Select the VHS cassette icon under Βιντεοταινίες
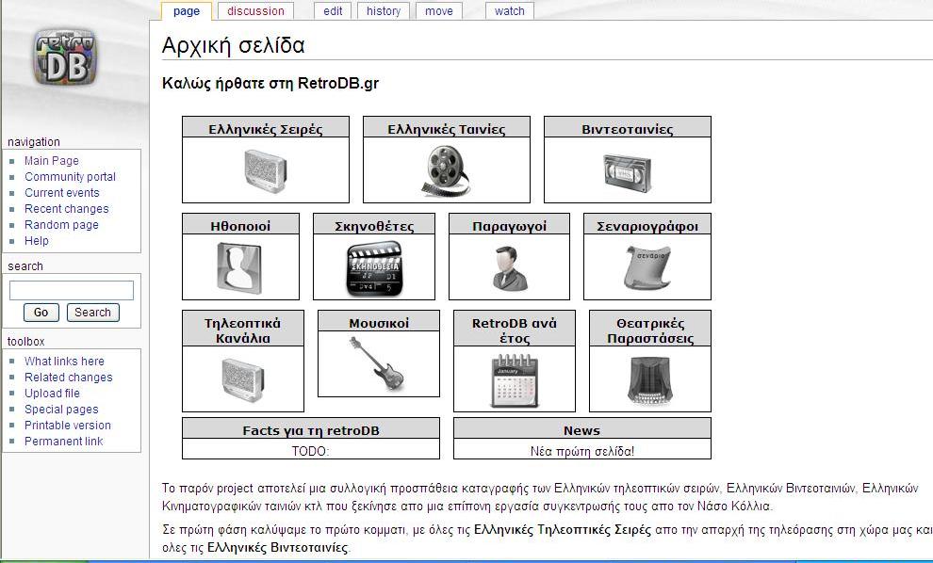 pyautogui.click(x=627, y=171)
